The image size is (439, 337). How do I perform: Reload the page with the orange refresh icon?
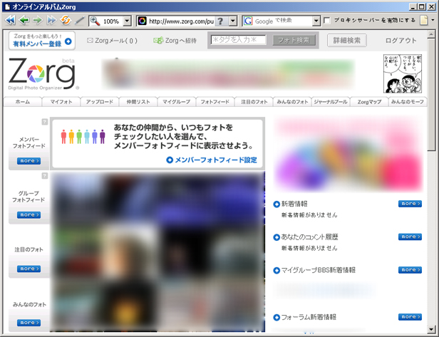66,20
